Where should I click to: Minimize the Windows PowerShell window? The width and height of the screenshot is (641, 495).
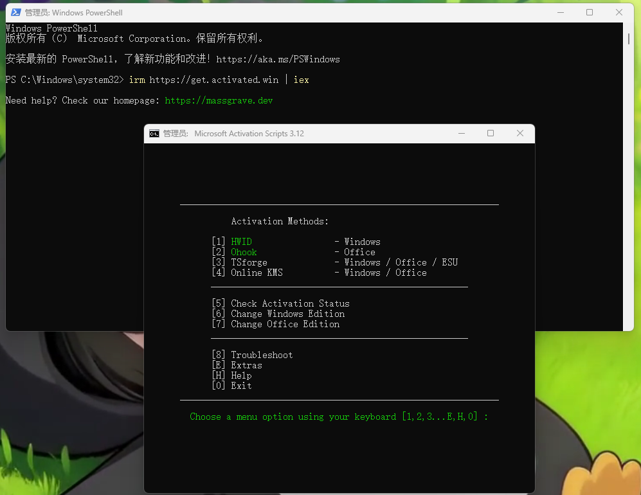coord(561,12)
